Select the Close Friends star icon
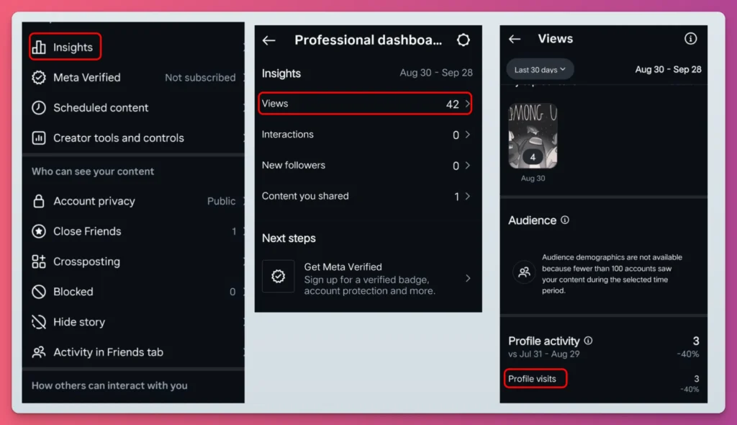The height and width of the screenshot is (425, 737). pyautogui.click(x=39, y=231)
